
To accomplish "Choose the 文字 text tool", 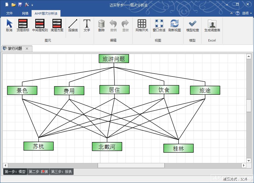I will pos(87,25).
